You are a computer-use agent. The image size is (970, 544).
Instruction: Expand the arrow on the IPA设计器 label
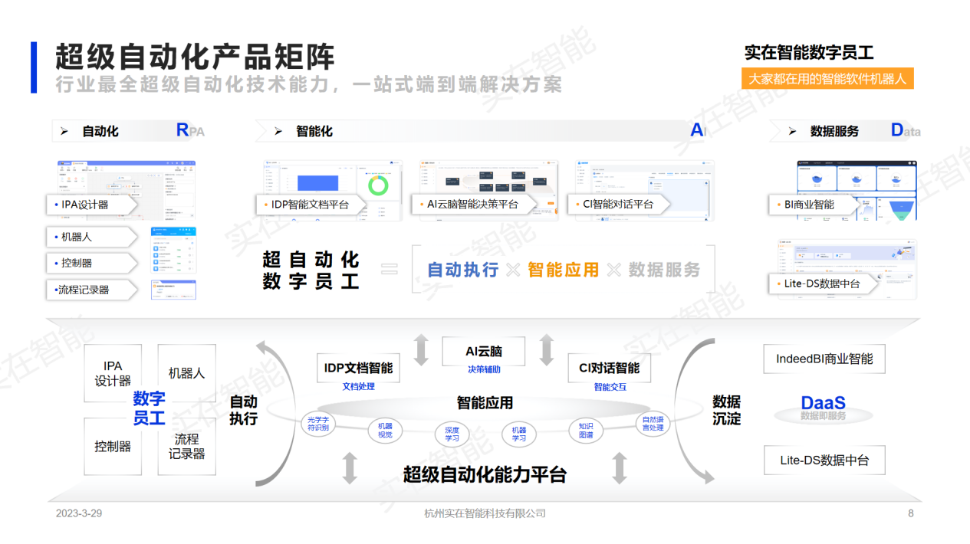click(134, 205)
